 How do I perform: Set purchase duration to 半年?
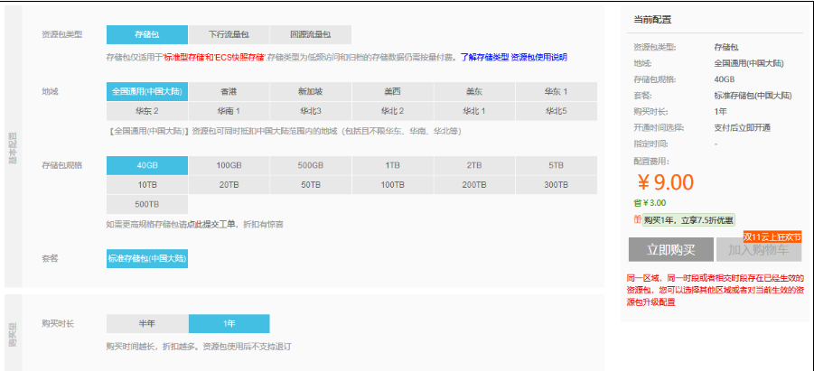[x=147, y=323]
